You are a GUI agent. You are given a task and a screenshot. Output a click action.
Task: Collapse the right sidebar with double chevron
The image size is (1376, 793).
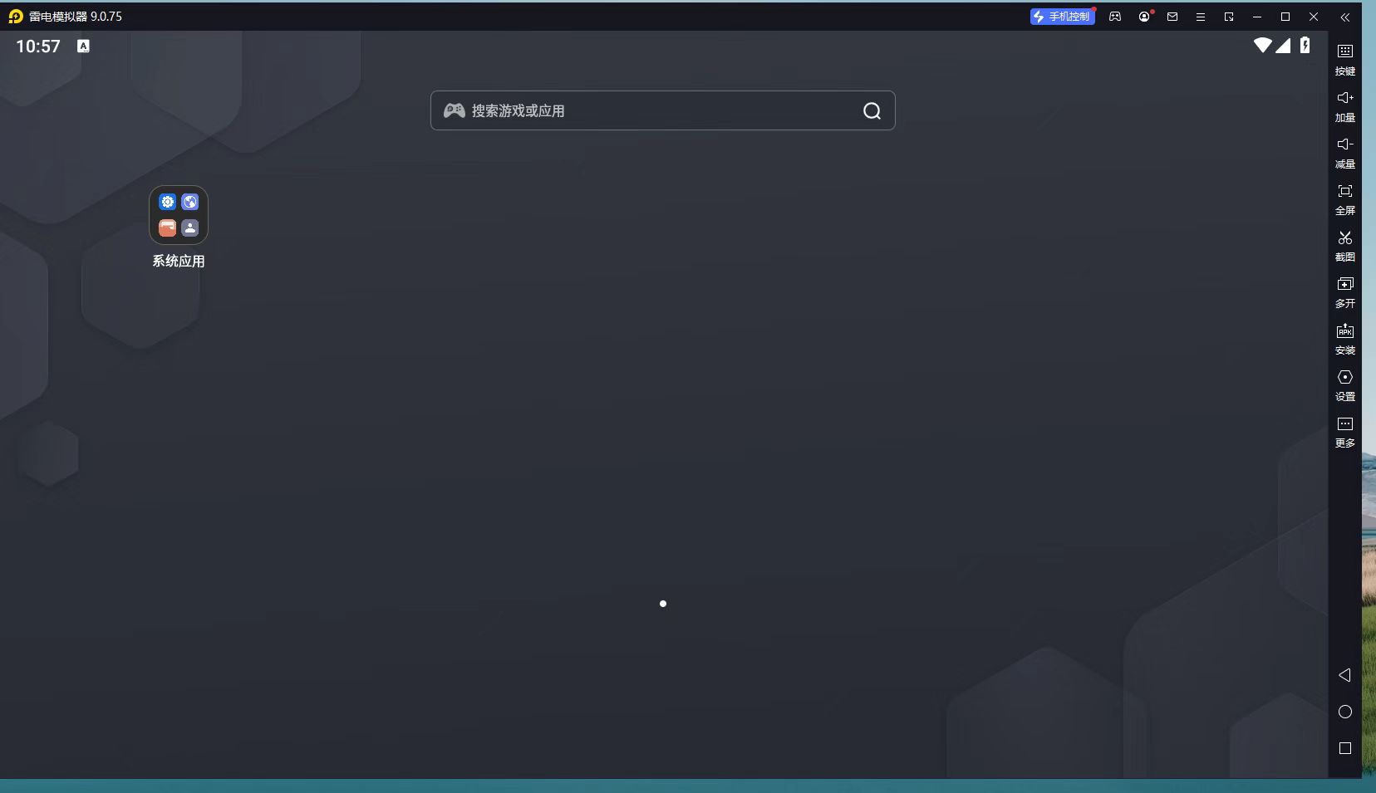pyautogui.click(x=1344, y=17)
